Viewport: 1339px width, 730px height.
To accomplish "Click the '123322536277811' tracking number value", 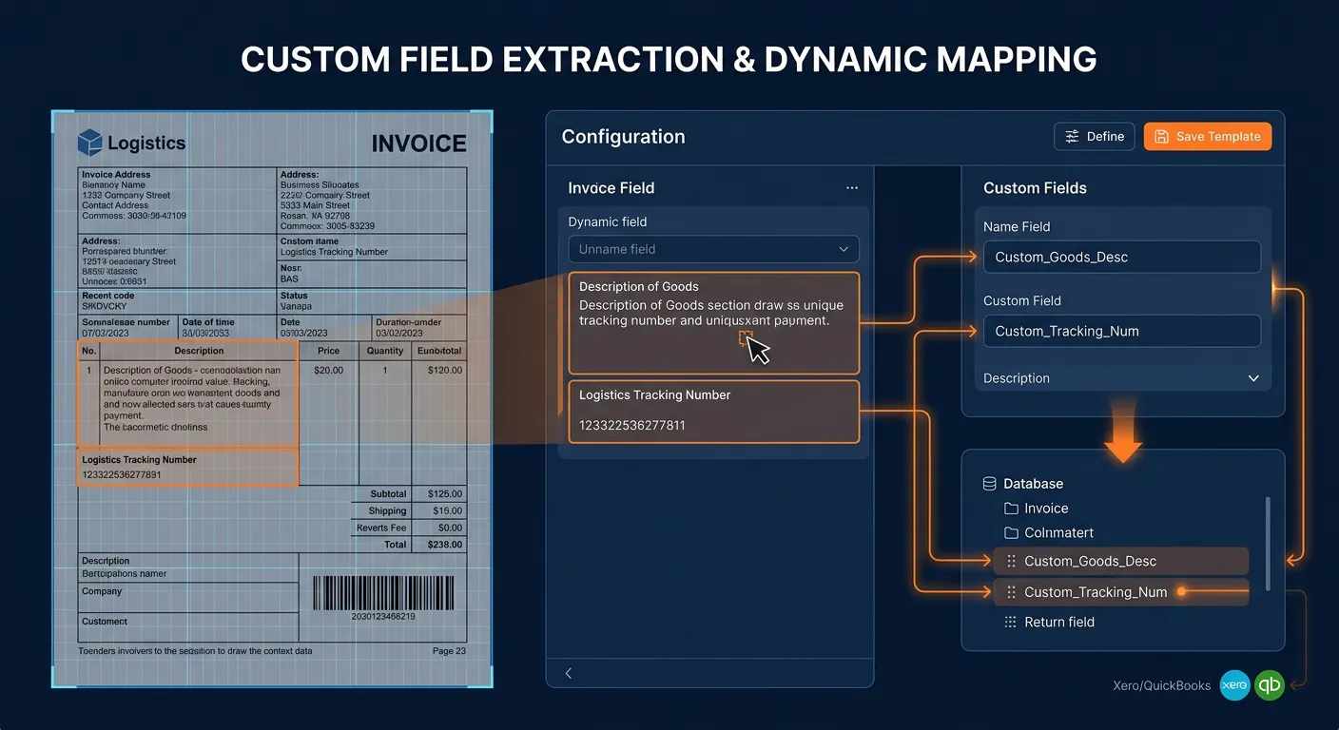I will 632,425.
